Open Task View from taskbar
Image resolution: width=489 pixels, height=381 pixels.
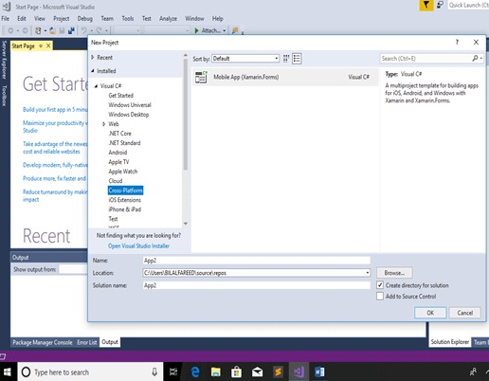coord(173,372)
